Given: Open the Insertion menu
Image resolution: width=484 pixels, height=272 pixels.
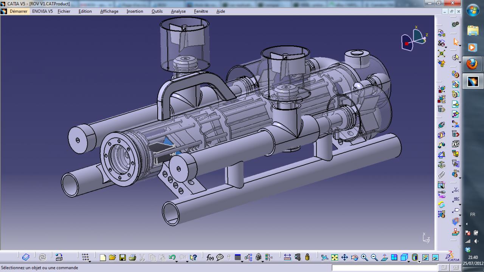Looking at the screenshot, I should click(x=135, y=11).
